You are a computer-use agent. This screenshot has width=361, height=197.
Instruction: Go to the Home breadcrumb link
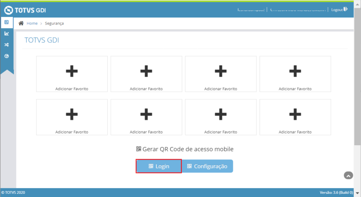(32, 23)
